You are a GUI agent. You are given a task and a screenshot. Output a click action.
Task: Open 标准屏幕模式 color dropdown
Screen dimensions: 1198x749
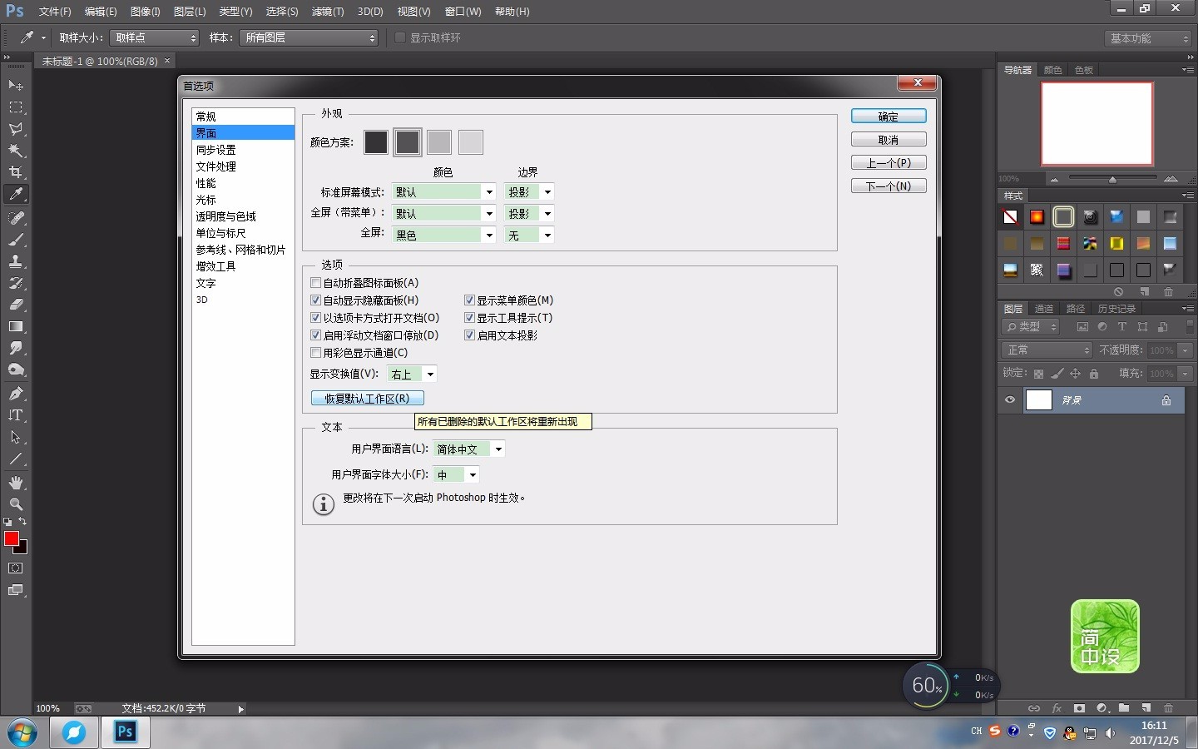[x=488, y=192]
